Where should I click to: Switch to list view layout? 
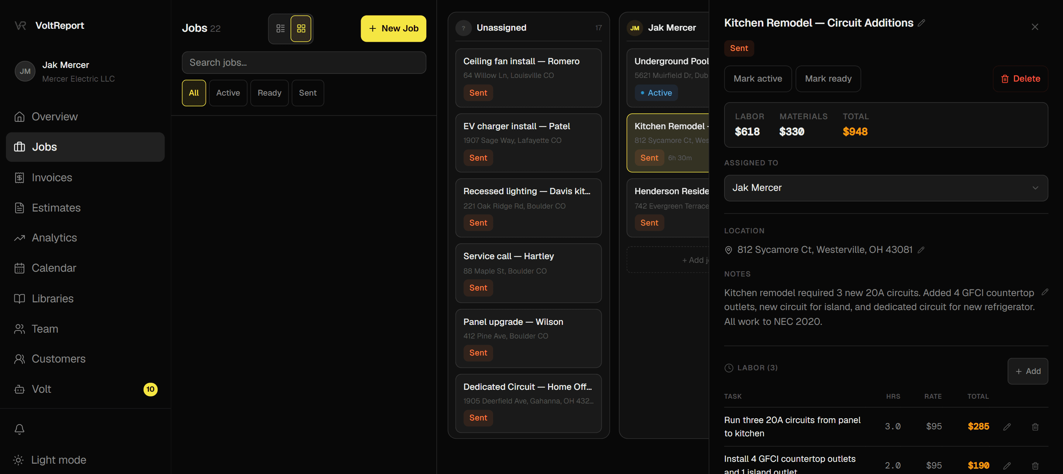pos(281,28)
